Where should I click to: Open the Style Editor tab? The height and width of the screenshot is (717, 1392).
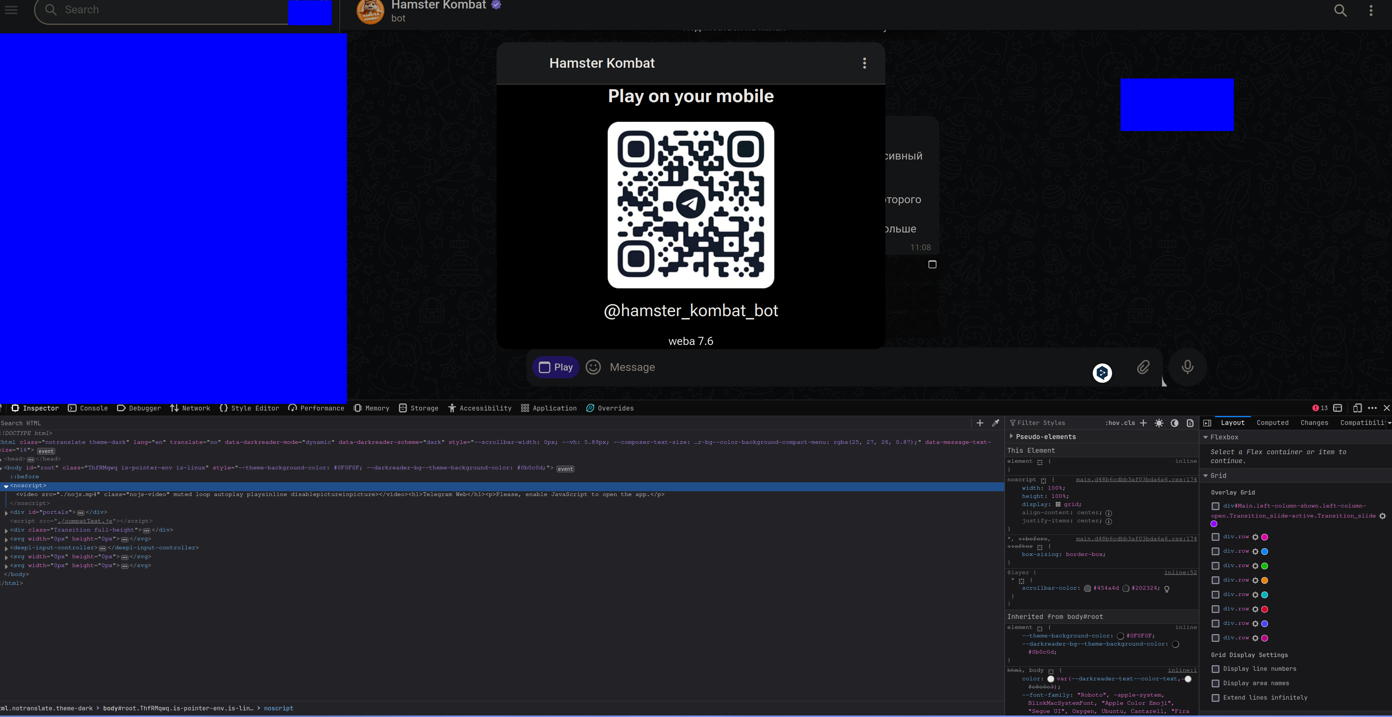pos(249,408)
